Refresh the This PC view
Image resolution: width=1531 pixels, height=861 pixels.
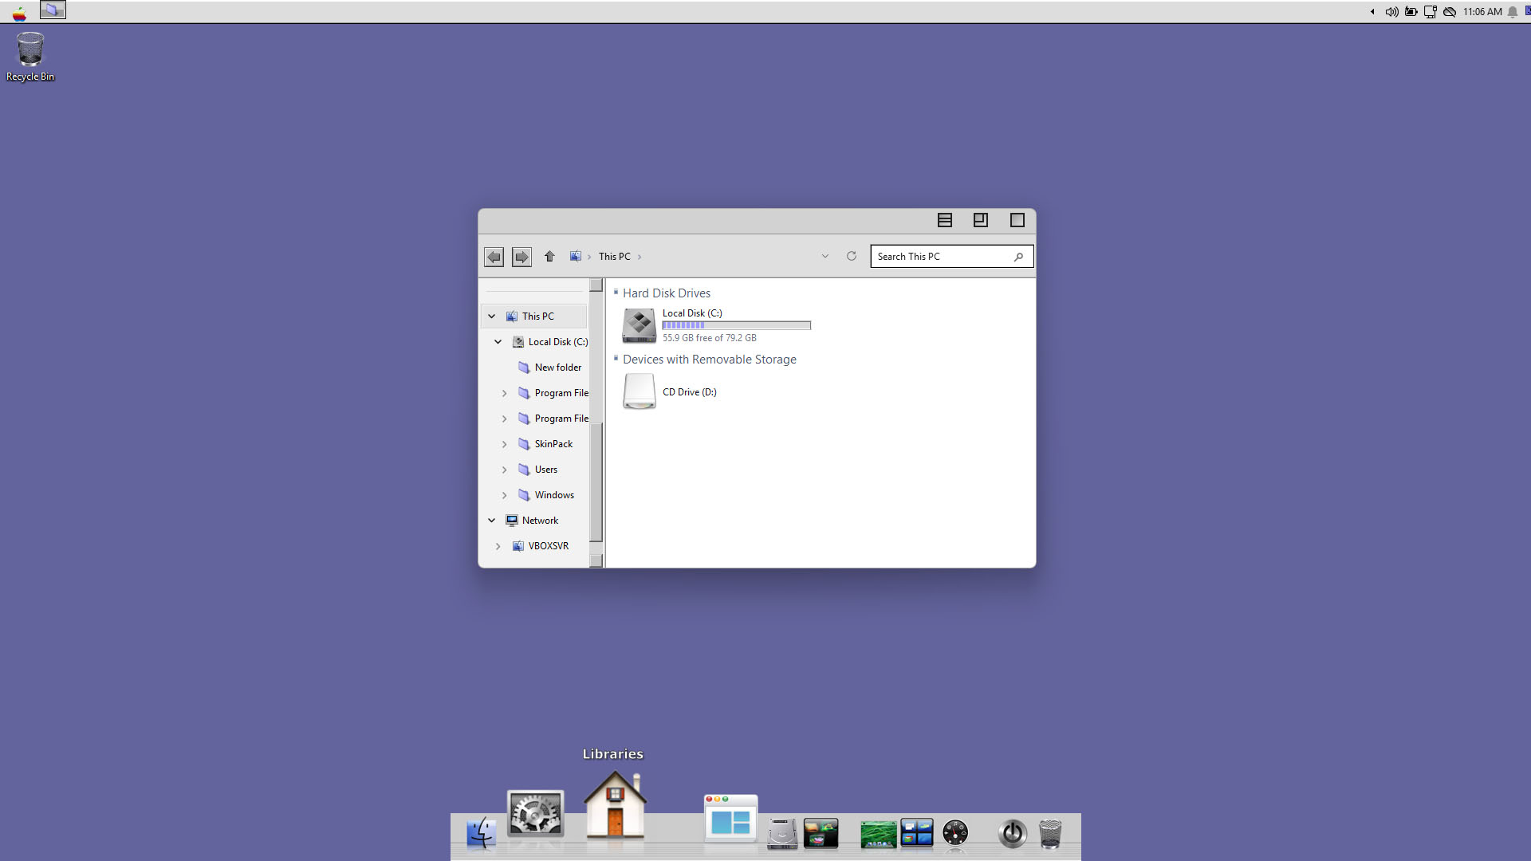(851, 257)
